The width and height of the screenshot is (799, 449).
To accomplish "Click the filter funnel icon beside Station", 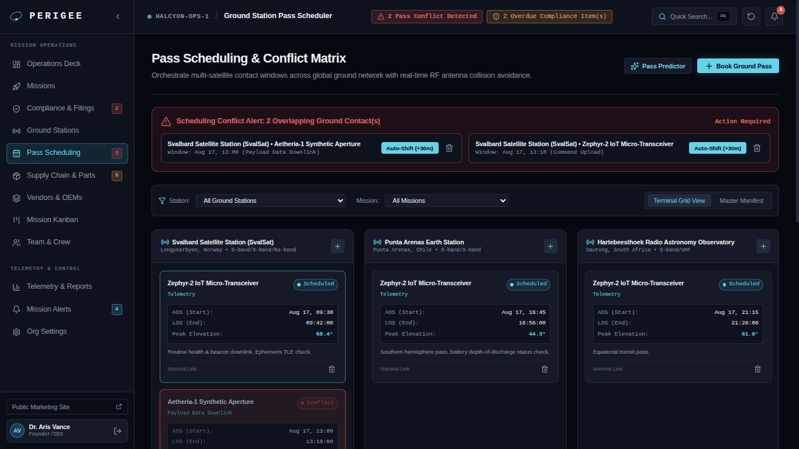I will tap(162, 201).
